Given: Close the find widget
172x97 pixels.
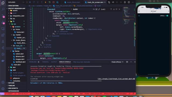Looking at the screenshot, I should click(x=119, y=9).
